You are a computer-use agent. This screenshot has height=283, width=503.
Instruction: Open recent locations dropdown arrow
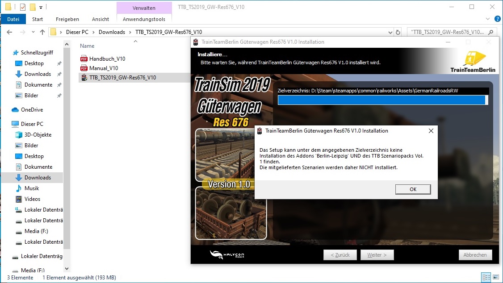33,32
